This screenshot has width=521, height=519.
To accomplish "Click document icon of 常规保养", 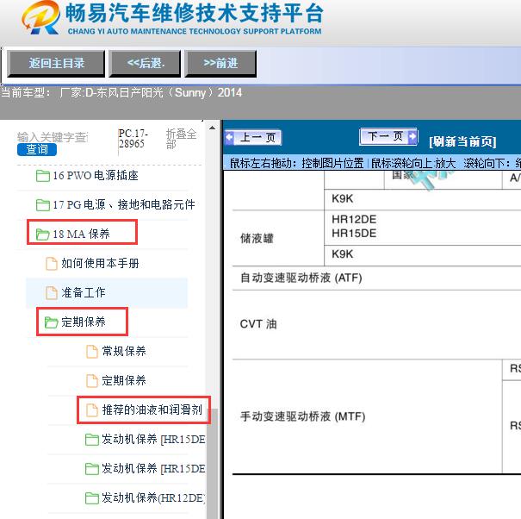I will pyautogui.click(x=92, y=352).
